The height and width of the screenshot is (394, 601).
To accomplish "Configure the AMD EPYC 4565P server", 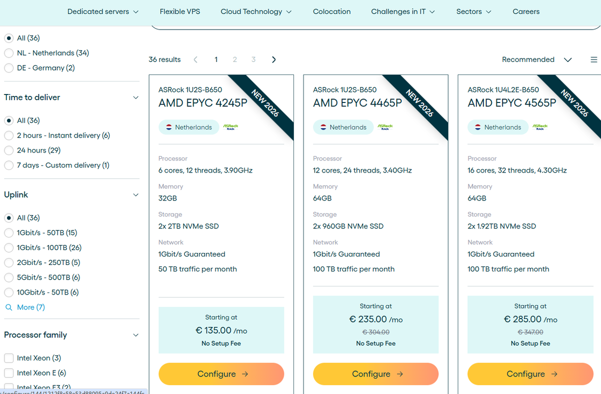I will (530, 374).
